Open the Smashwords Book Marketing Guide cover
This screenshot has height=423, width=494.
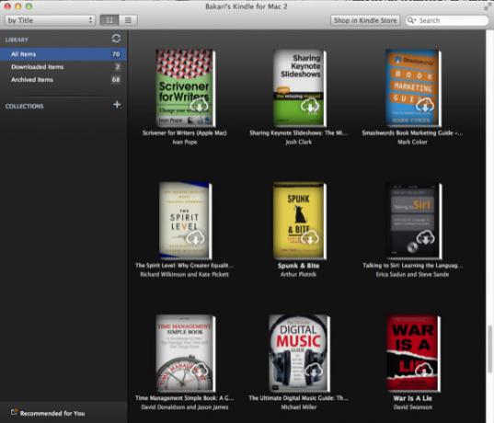(413, 88)
